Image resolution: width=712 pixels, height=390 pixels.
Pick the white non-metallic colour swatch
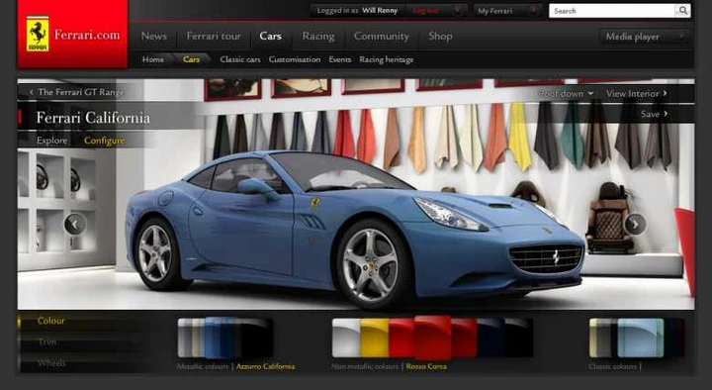coord(346,338)
